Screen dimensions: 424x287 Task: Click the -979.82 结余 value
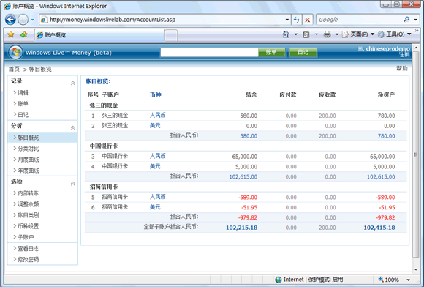(248, 217)
